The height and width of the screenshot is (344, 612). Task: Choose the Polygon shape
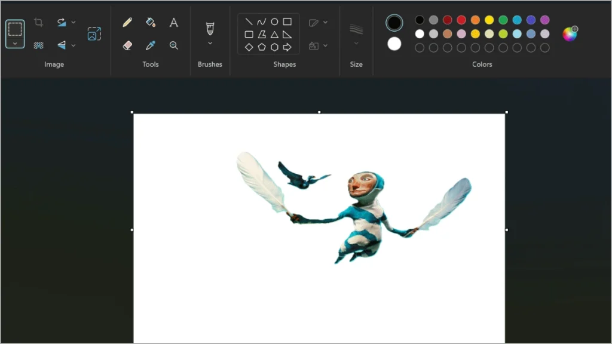click(x=262, y=35)
